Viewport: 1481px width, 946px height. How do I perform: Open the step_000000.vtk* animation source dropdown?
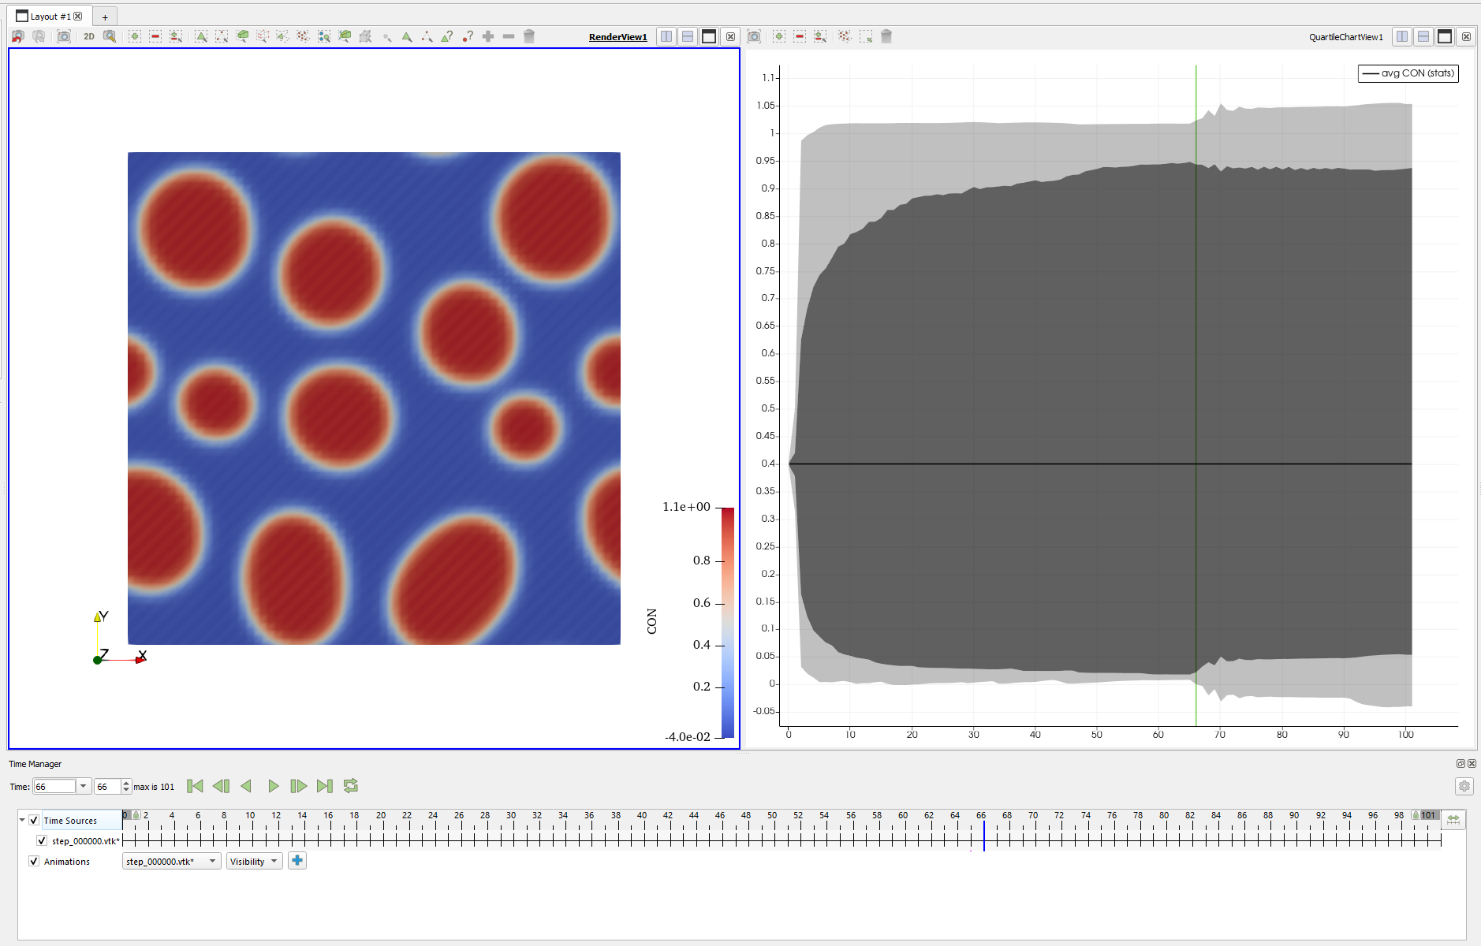172,861
